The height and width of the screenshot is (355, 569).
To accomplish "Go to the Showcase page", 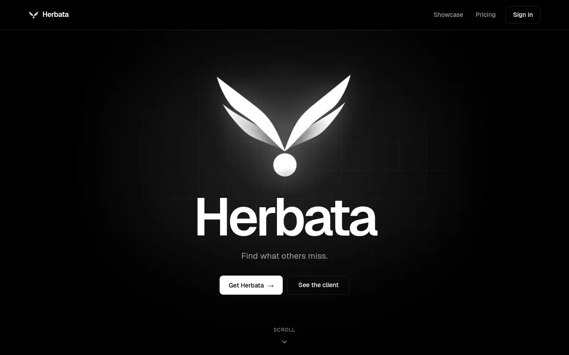I will coord(448,15).
